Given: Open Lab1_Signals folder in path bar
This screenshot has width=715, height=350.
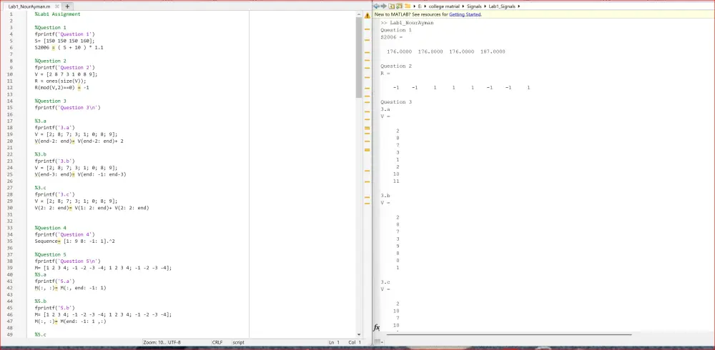Looking at the screenshot, I should coord(501,6).
